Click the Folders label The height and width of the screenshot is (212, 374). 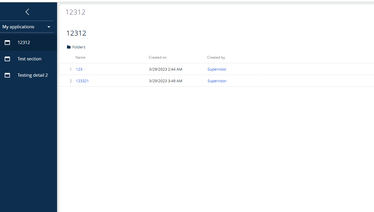79,47
